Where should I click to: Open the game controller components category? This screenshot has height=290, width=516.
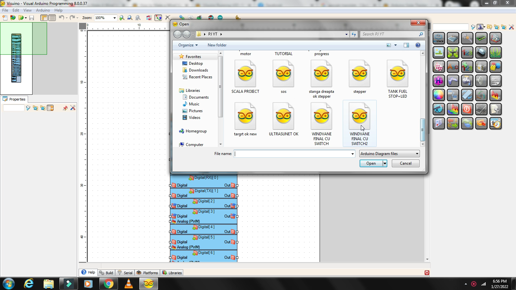pos(453,81)
